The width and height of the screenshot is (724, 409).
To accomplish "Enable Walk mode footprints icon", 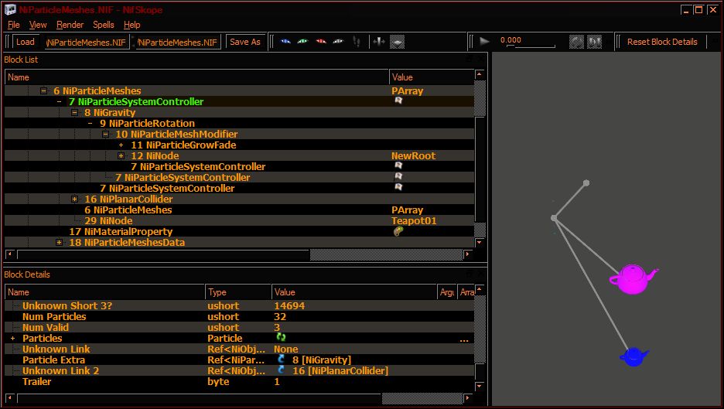I will coord(357,42).
